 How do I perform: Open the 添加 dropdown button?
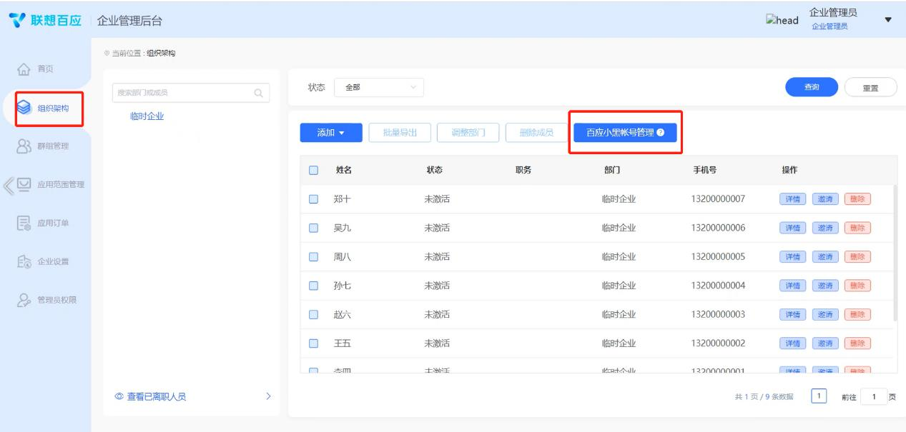coord(331,133)
